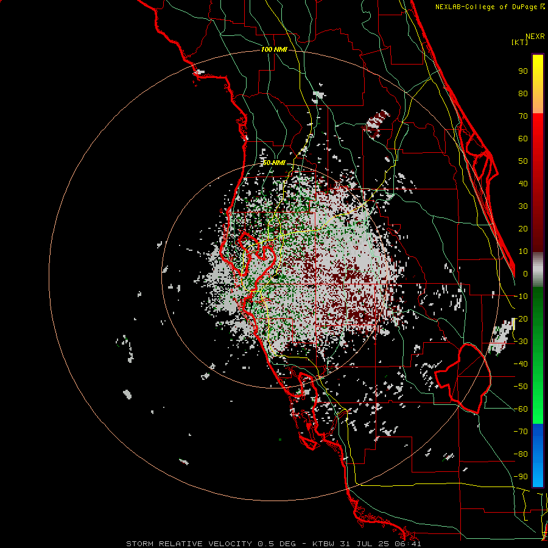This screenshot has height=548, width=548.
Task: Click the "50 NMI" range ring label
Action: tap(275, 163)
